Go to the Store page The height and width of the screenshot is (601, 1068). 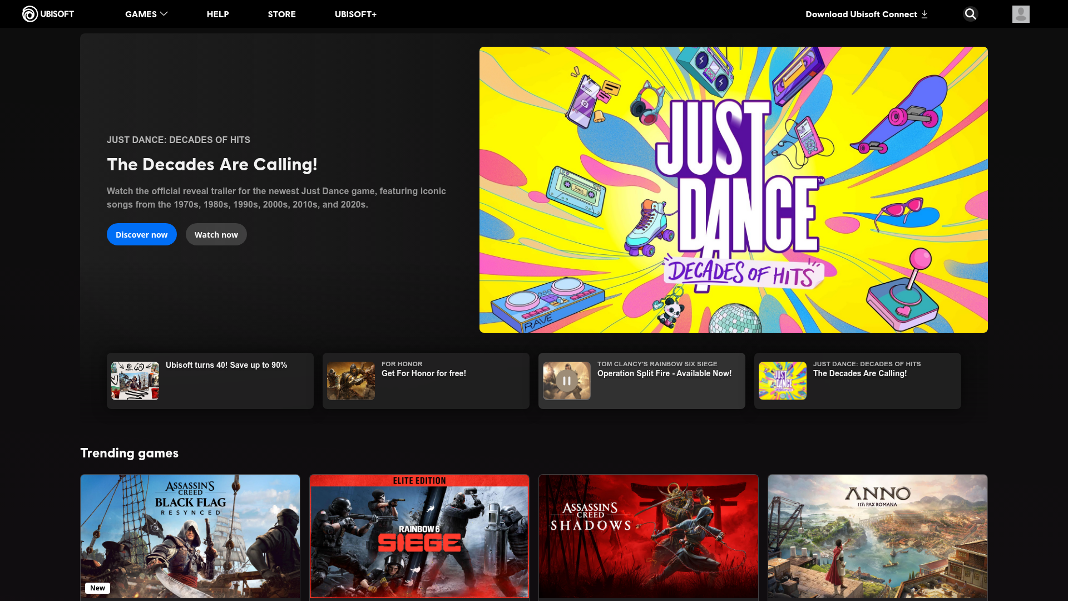(282, 14)
